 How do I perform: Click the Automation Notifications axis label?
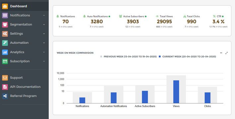coord(114,106)
